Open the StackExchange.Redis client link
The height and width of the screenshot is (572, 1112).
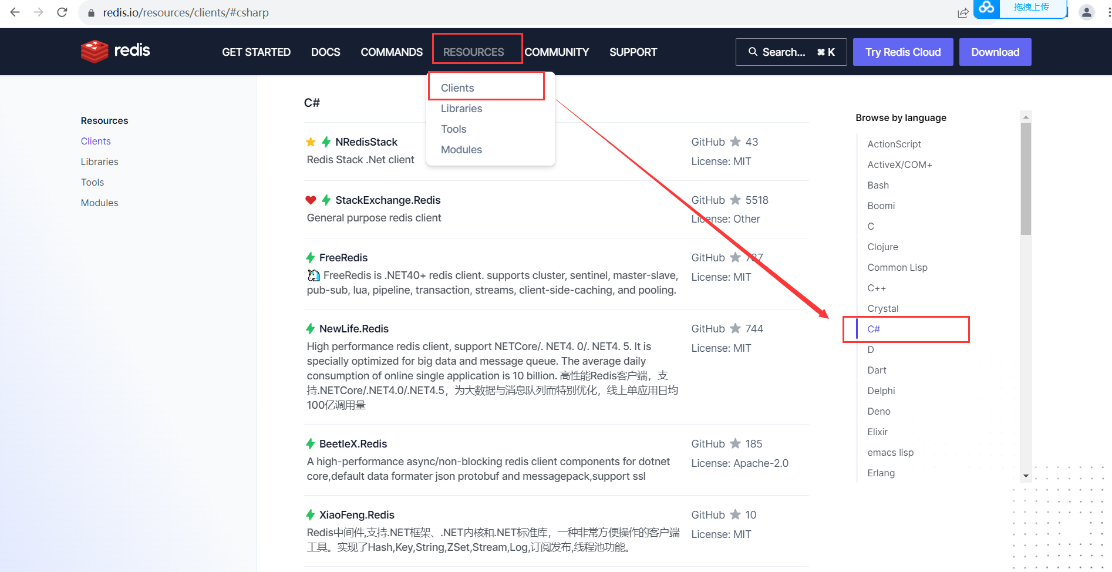click(x=388, y=200)
